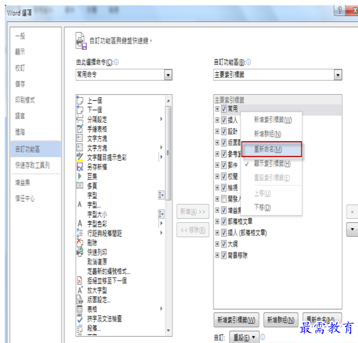The image size is (358, 343).
Task: Open the 常用命令 dropdown
Action: [168, 75]
